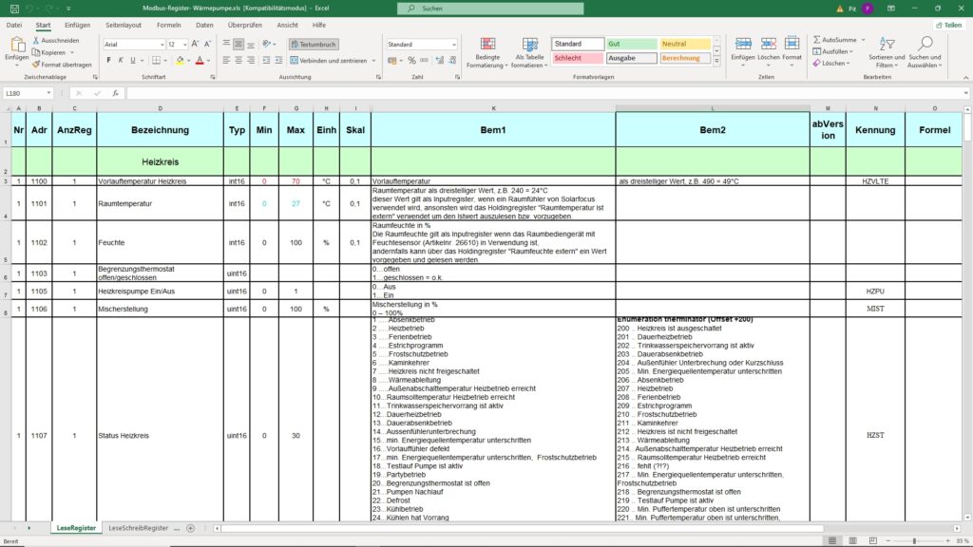
Task: Toggle bold formatting (F)
Action: [108, 60]
